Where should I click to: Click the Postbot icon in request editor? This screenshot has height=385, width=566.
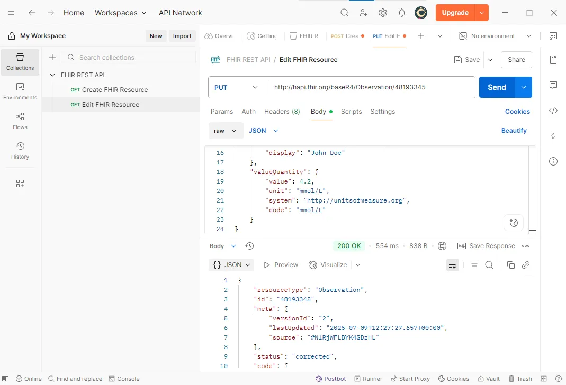tap(513, 223)
